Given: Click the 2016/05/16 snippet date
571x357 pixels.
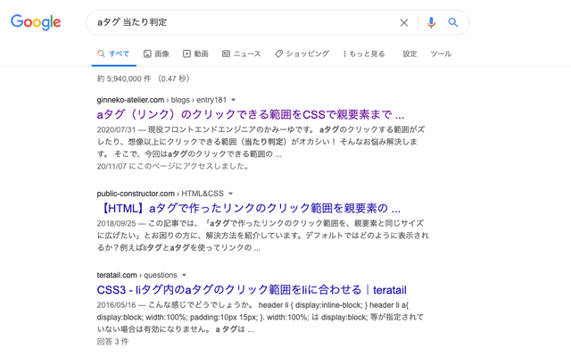Looking at the screenshot, I should click(x=116, y=305).
